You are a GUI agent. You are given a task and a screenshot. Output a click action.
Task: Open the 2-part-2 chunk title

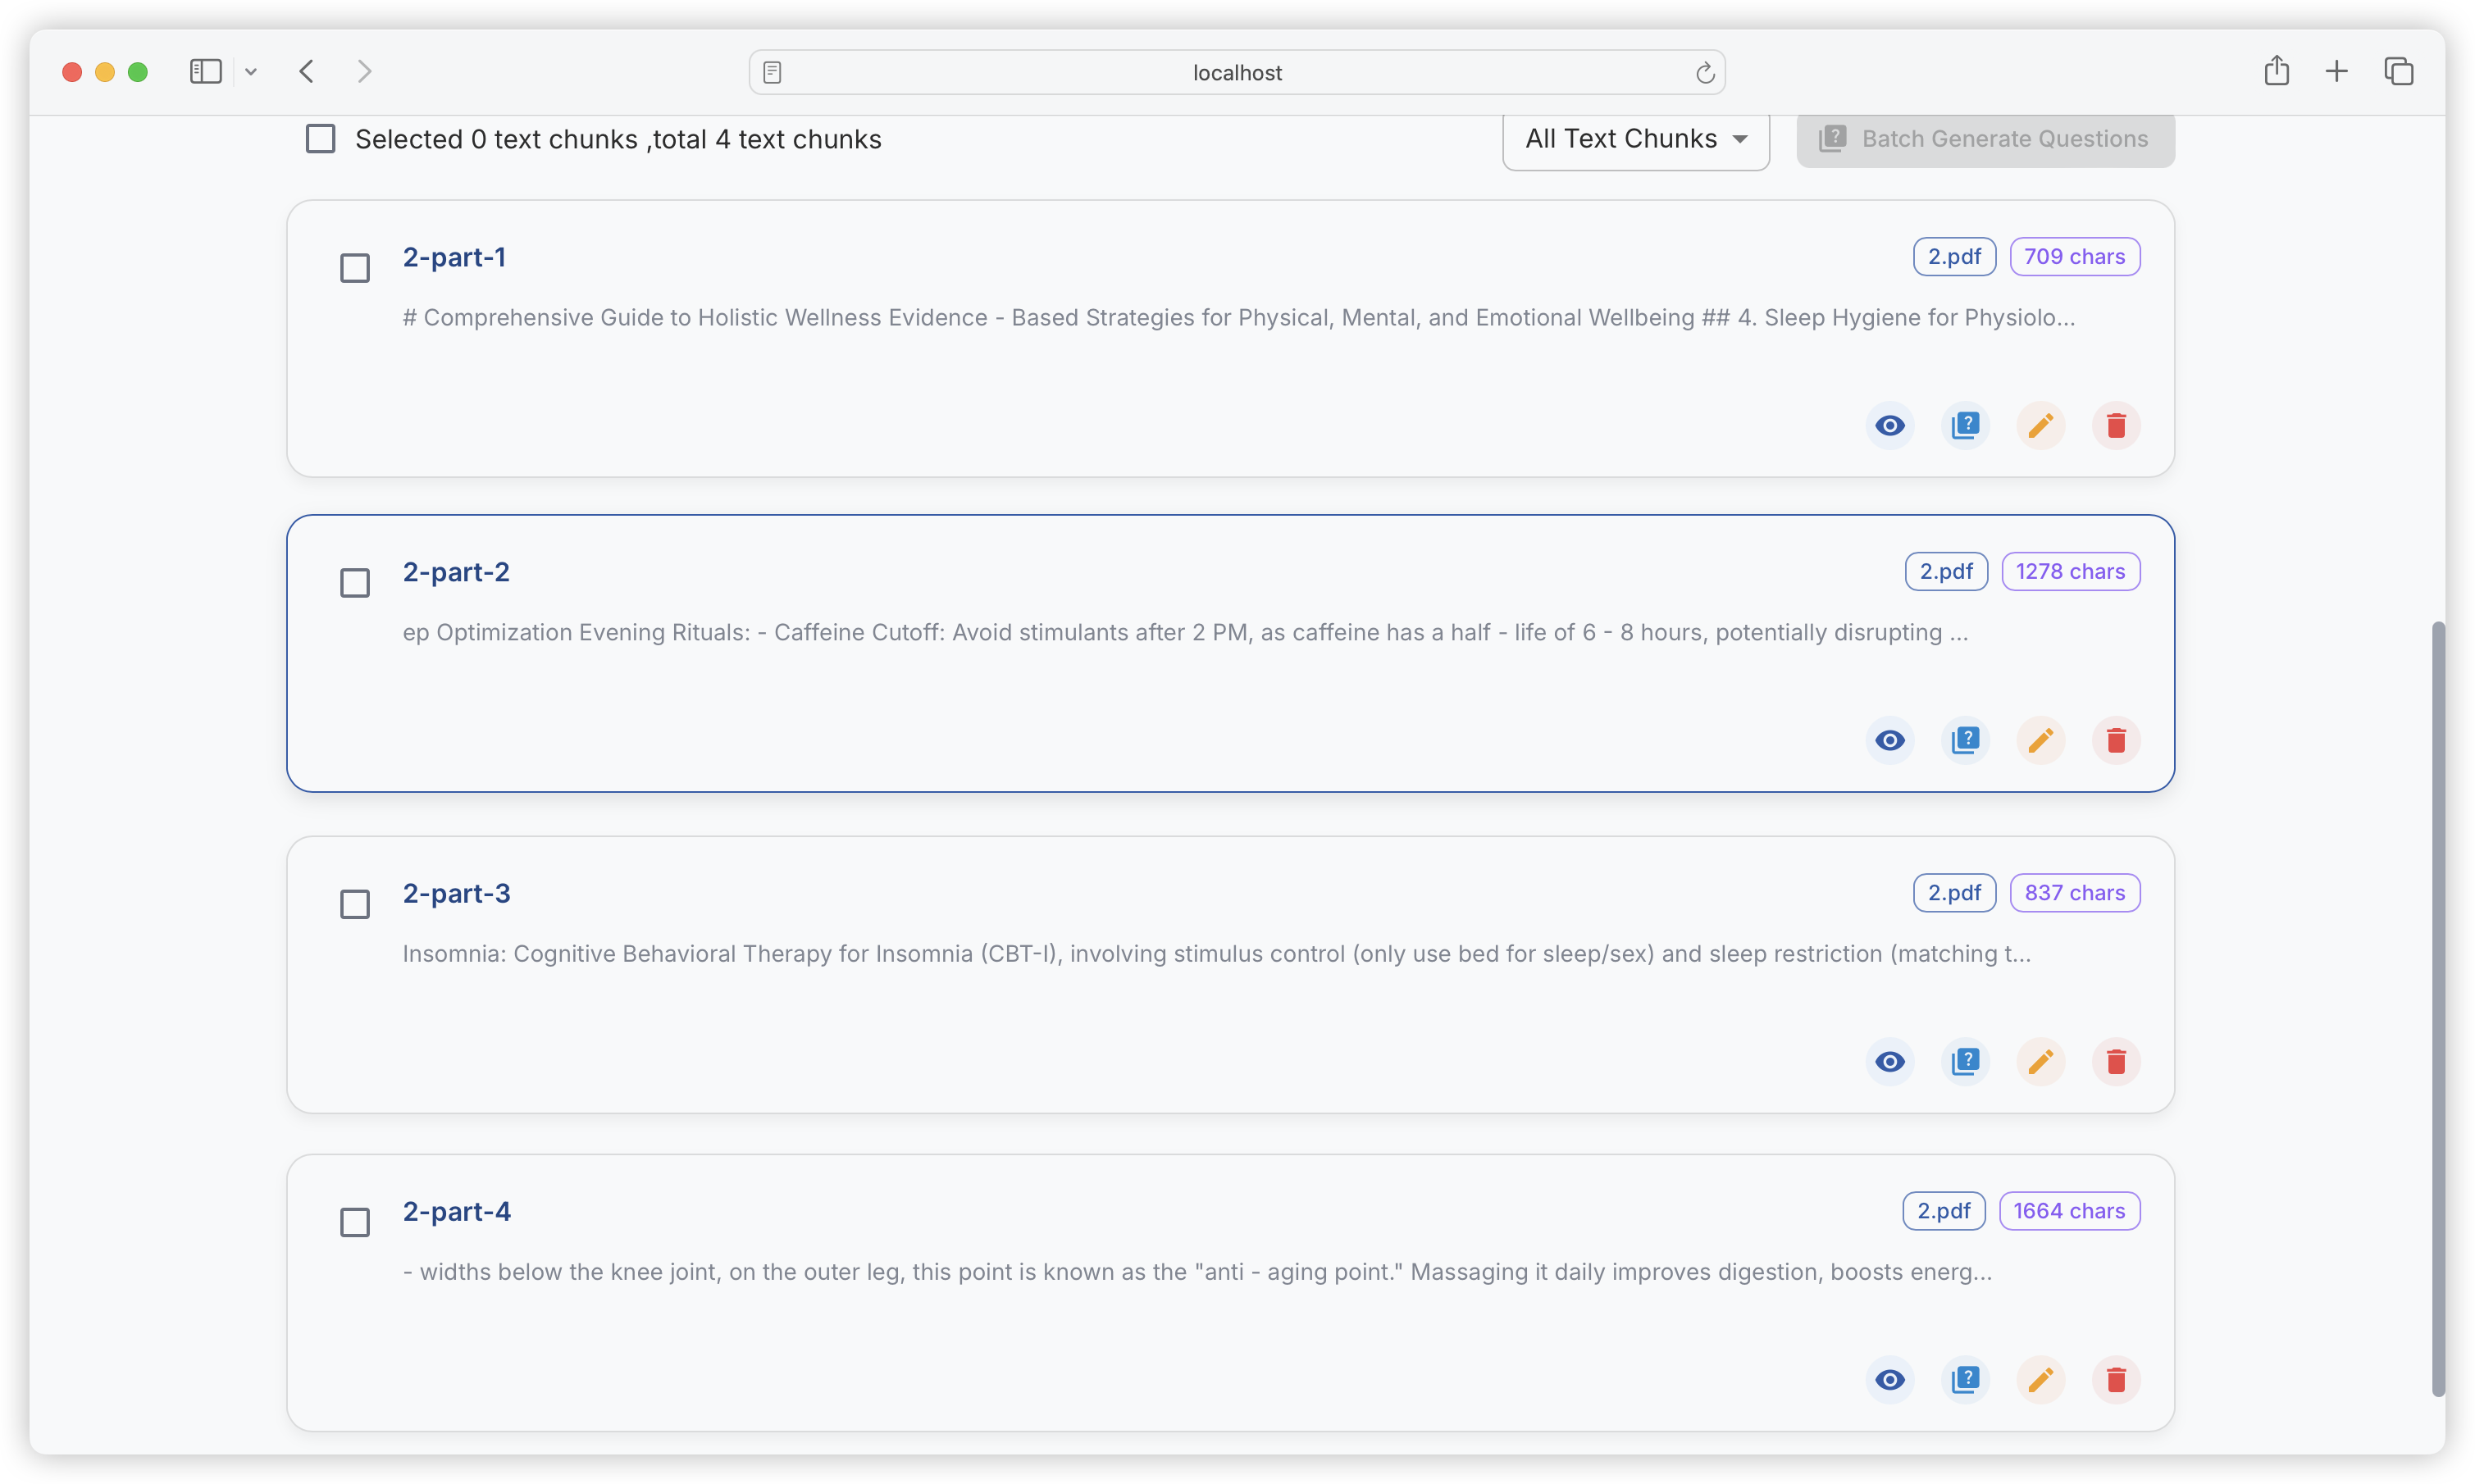(456, 572)
